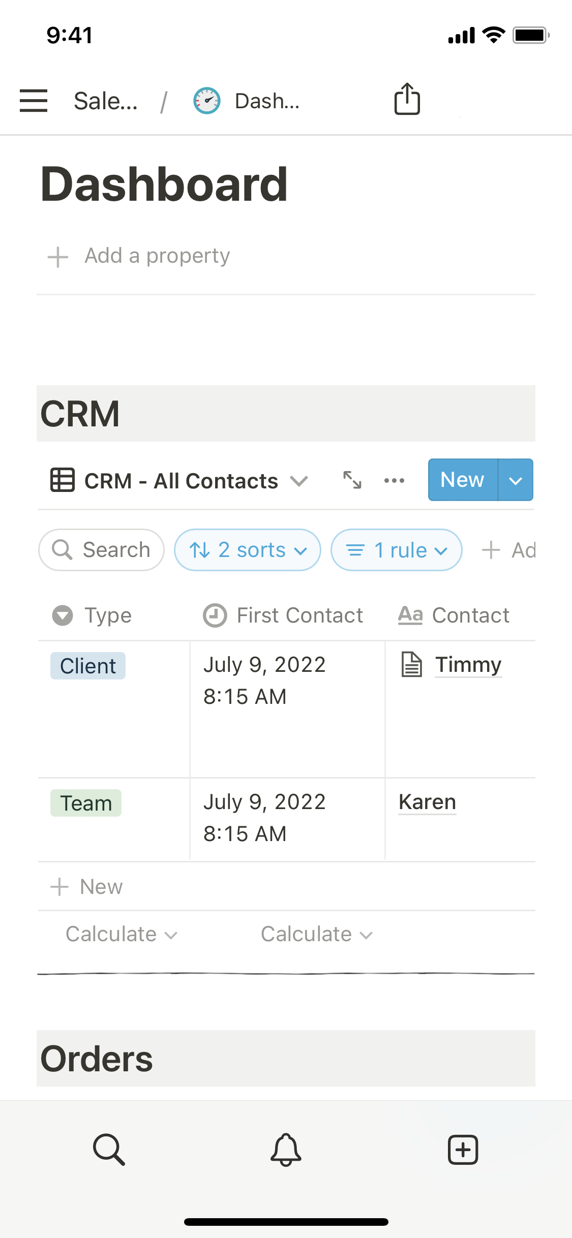Open search from bottom navigation bar
The width and height of the screenshot is (572, 1238).
[109, 1149]
